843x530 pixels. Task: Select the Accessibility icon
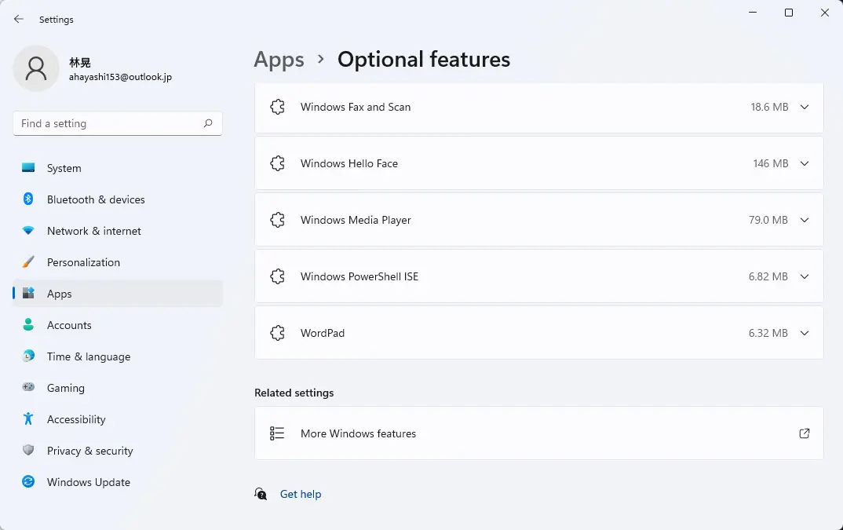click(28, 419)
